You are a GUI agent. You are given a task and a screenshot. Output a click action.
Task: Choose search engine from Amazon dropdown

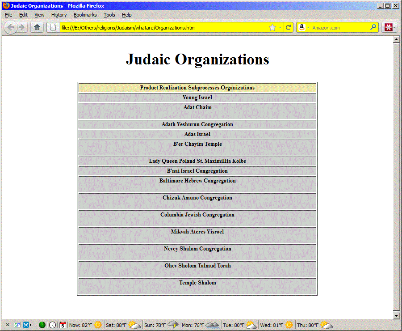(x=304, y=27)
